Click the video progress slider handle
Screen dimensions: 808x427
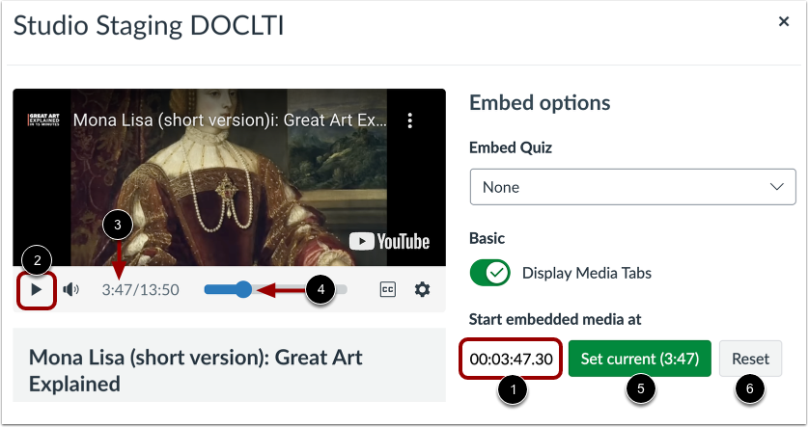242,289
